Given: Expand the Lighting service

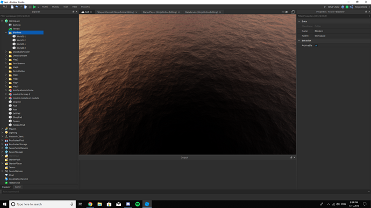Looking at the screenshot, I should click(x=2, y=132).
